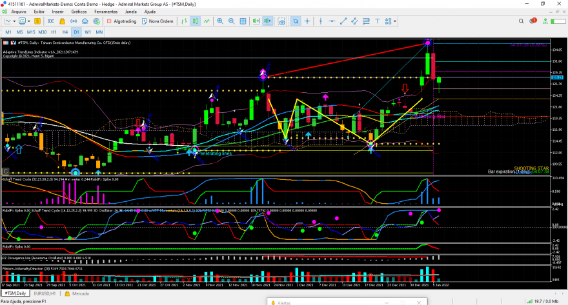The image size is (568, 305).
Task: Select the crosshair cursor tool
Action: pos(307,21)
